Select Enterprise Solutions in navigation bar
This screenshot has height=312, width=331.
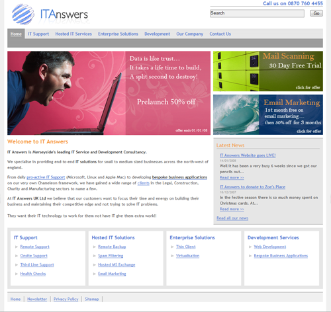(118, 34)
